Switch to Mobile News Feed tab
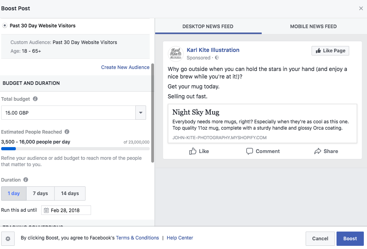367x249 pixels. [x=313, y=27]
